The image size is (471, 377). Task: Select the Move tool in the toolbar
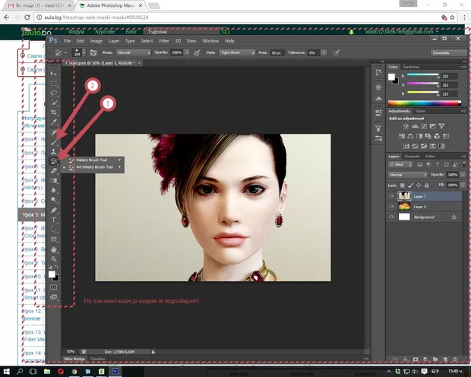coord(54,74)
